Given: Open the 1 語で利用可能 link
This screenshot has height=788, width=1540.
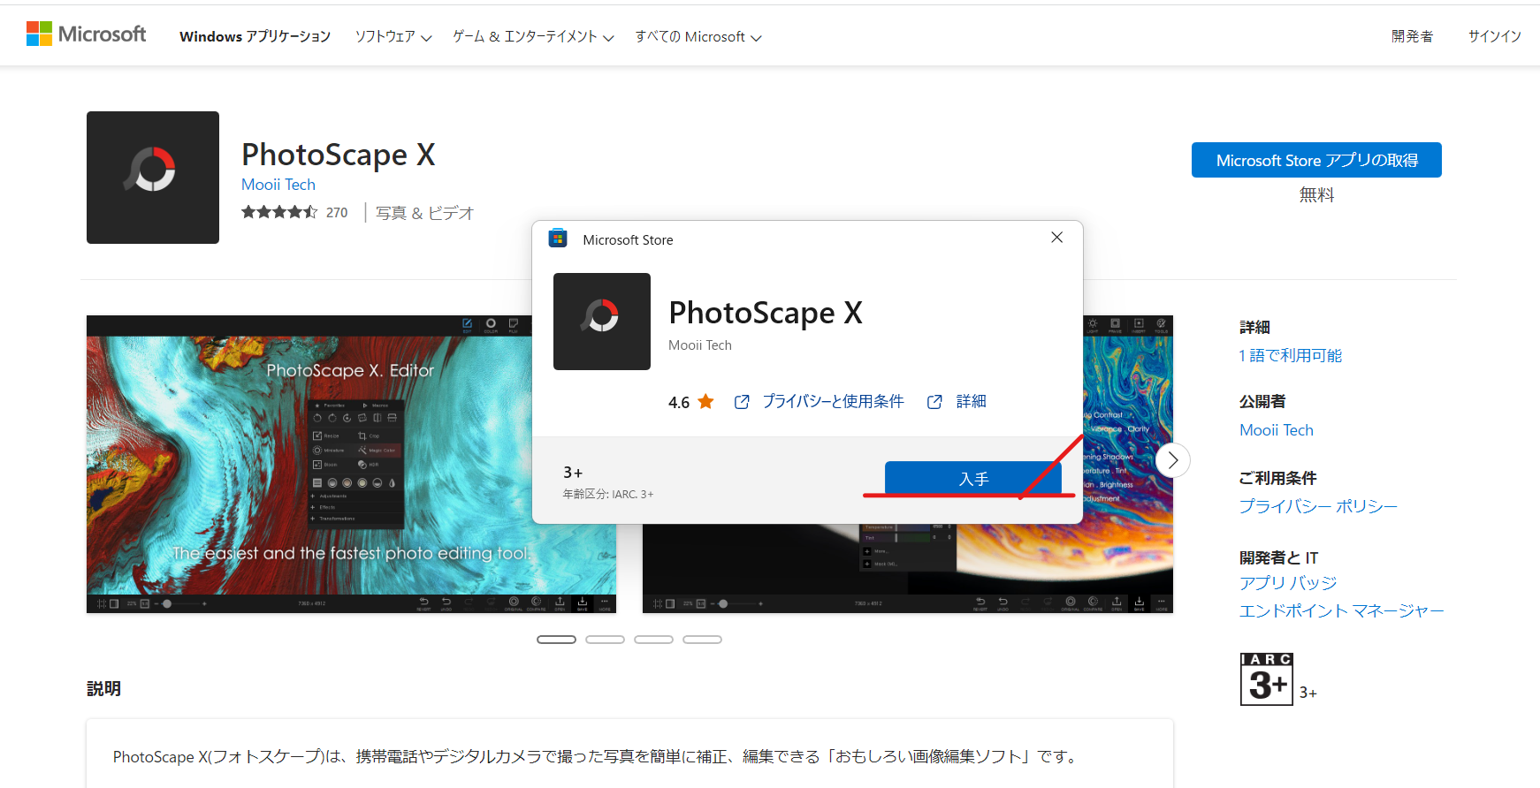Looking at the screenshot, I should click(1291, 356).
